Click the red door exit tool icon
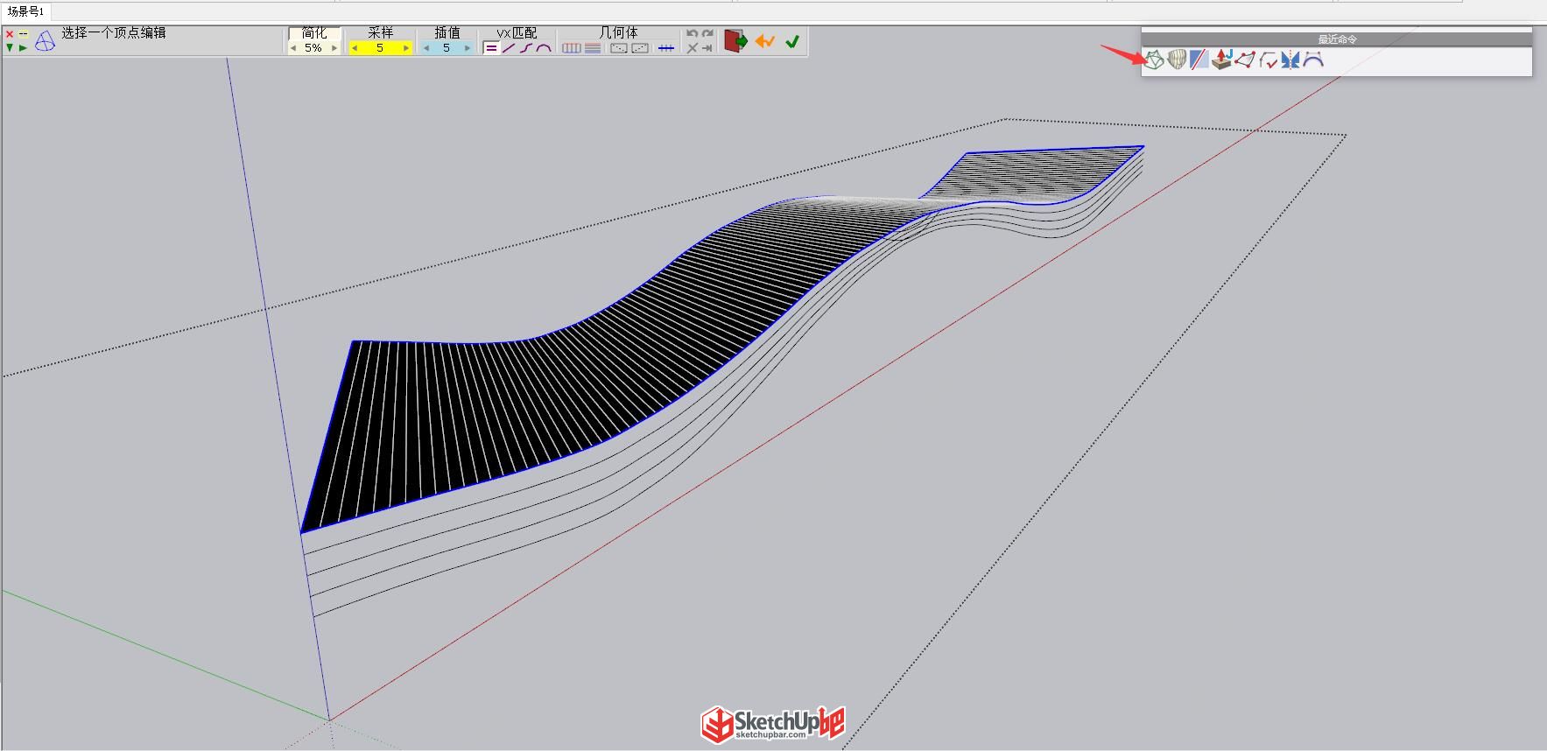This screenshot has width=1547, height=751. 735,41
